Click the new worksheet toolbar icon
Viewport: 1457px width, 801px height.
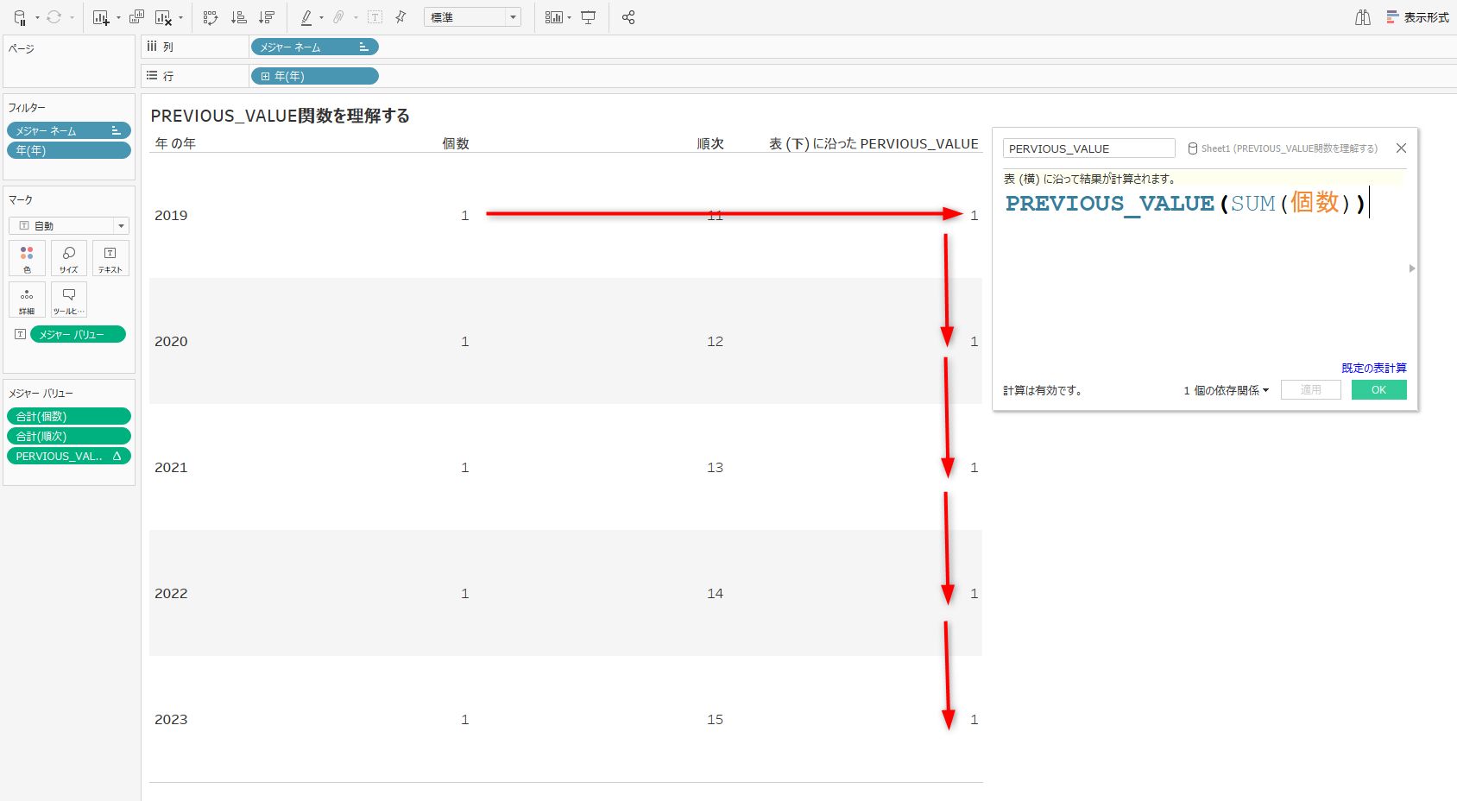click(x=100, y=17)
